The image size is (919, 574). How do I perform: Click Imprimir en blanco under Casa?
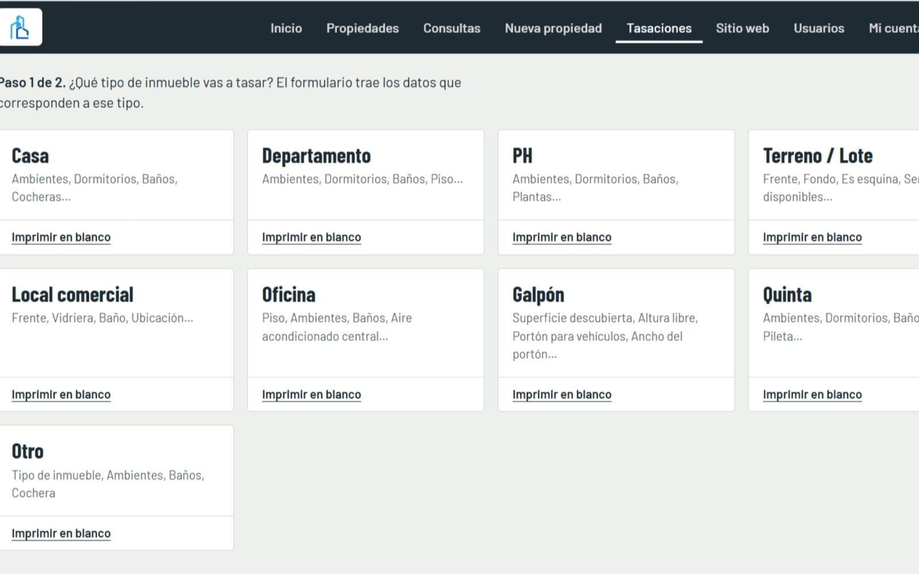coord(61,237)
